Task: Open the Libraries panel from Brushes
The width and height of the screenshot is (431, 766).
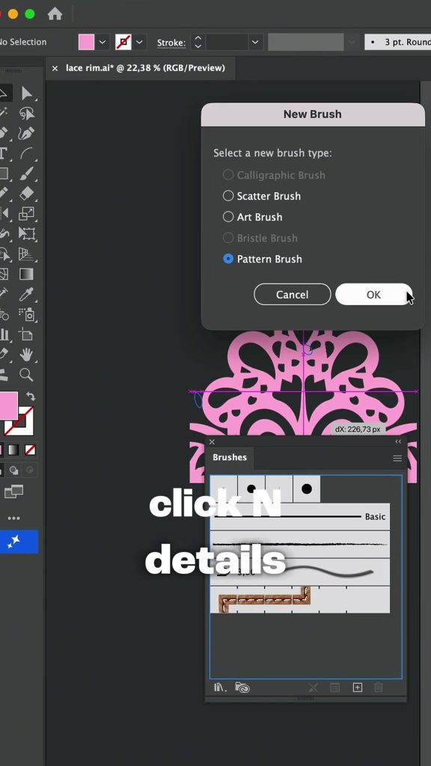Action: point(242,687)
